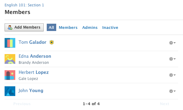Open Herbert Lopez's profile link
This screenshot has width=183, height=110.
pos(34,72)
